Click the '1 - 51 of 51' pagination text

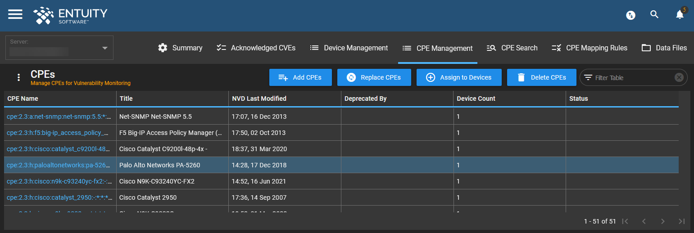point(599,221)
